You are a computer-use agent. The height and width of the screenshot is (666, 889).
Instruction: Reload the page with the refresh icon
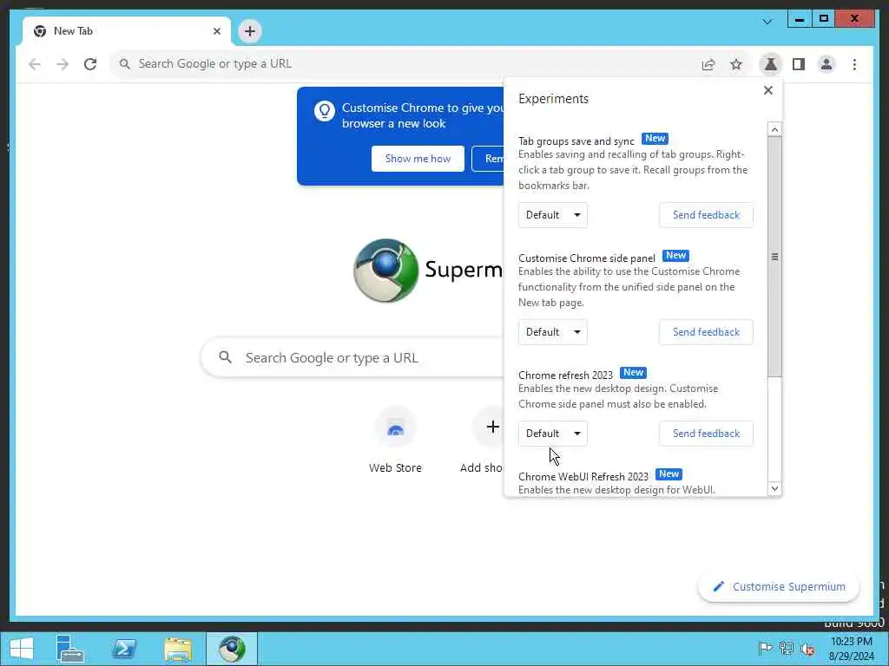(90, 64)
